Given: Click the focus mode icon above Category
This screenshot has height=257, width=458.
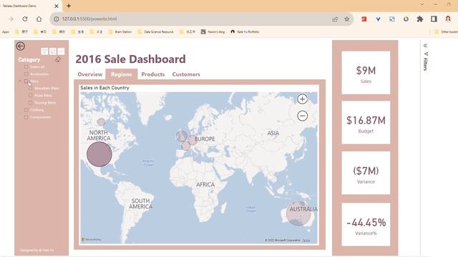Looking at the screenshot, I should click(52, 51).
